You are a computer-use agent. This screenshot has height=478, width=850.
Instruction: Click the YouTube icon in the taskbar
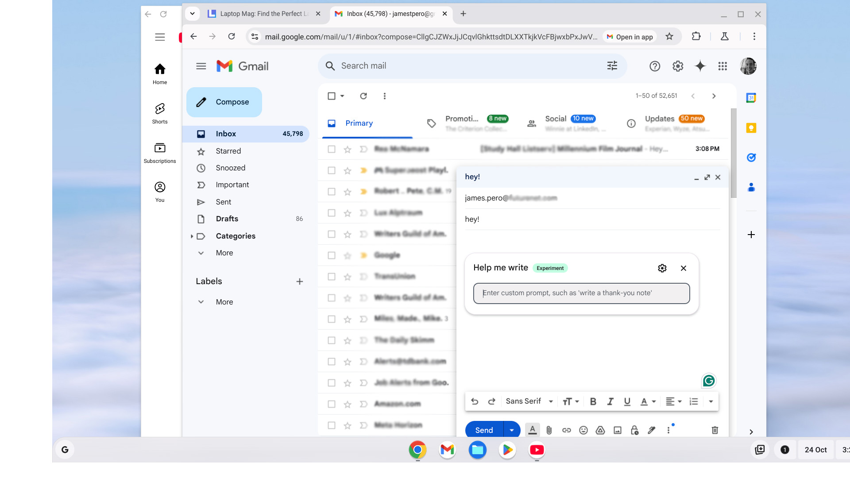537,449
